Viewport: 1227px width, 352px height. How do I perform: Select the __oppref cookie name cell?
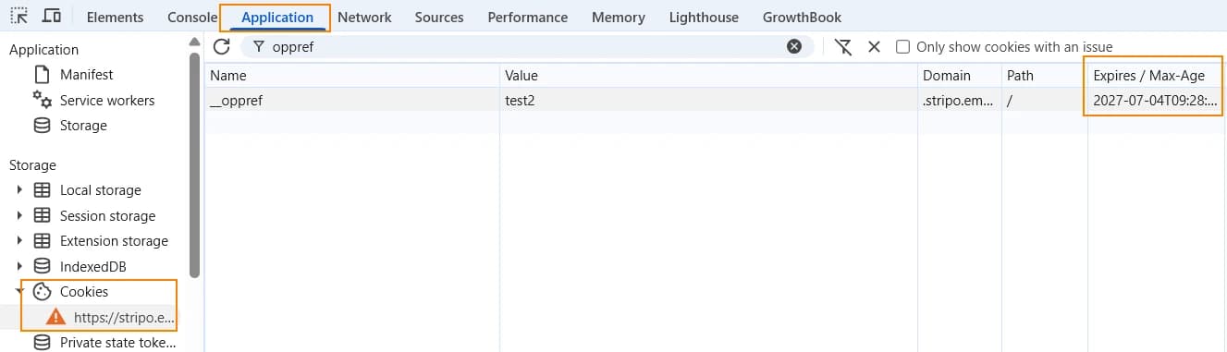pos(352,101)
